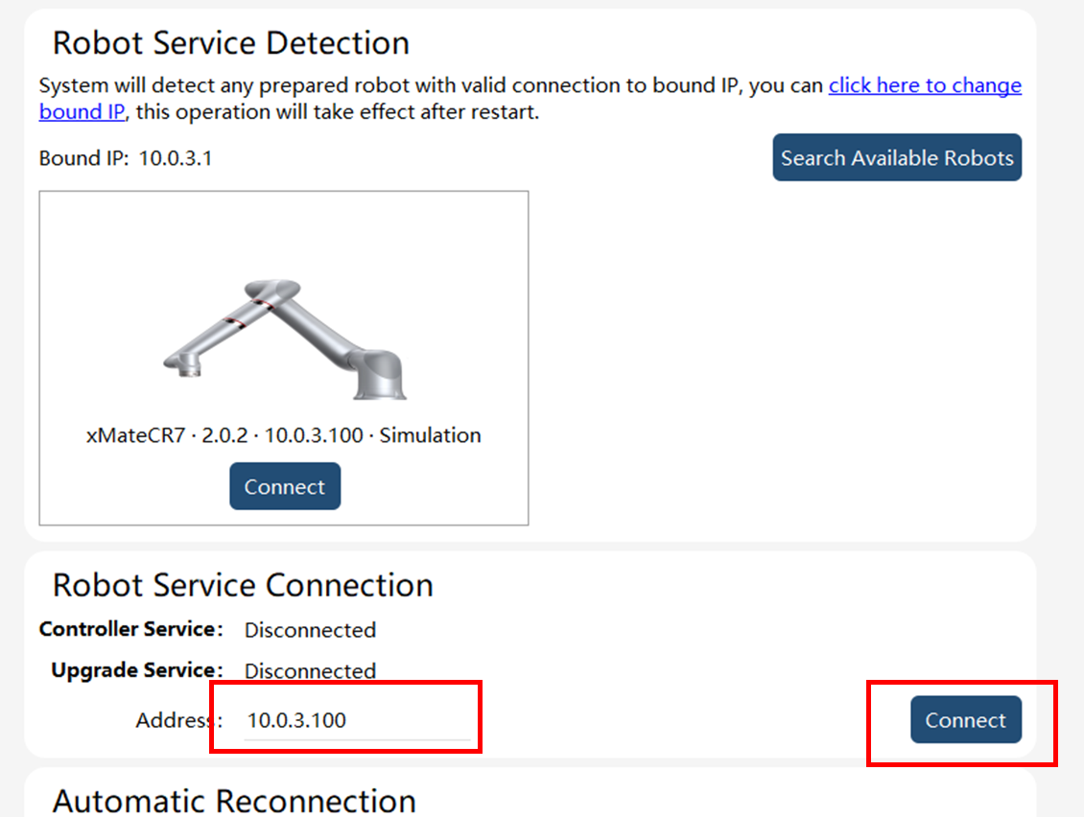Screen dimensions: 1084x817
Task: Open the 'click here to change' link
Action: click(x=925, y=85)
